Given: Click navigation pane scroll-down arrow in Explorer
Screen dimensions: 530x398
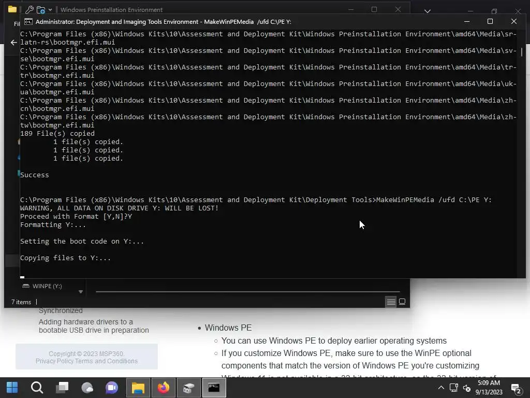Looking at the screenshot, I should 81,292.
